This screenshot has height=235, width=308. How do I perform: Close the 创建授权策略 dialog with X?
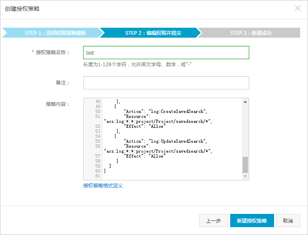[x=298, y=8]
